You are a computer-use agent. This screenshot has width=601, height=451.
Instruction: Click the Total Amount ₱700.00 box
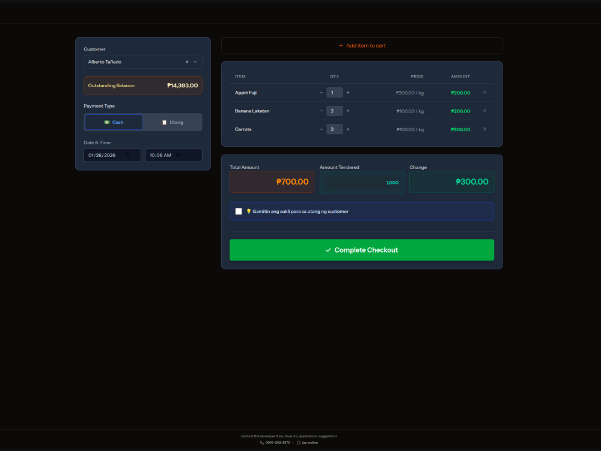pyautogui.click(x=272, y=182)
